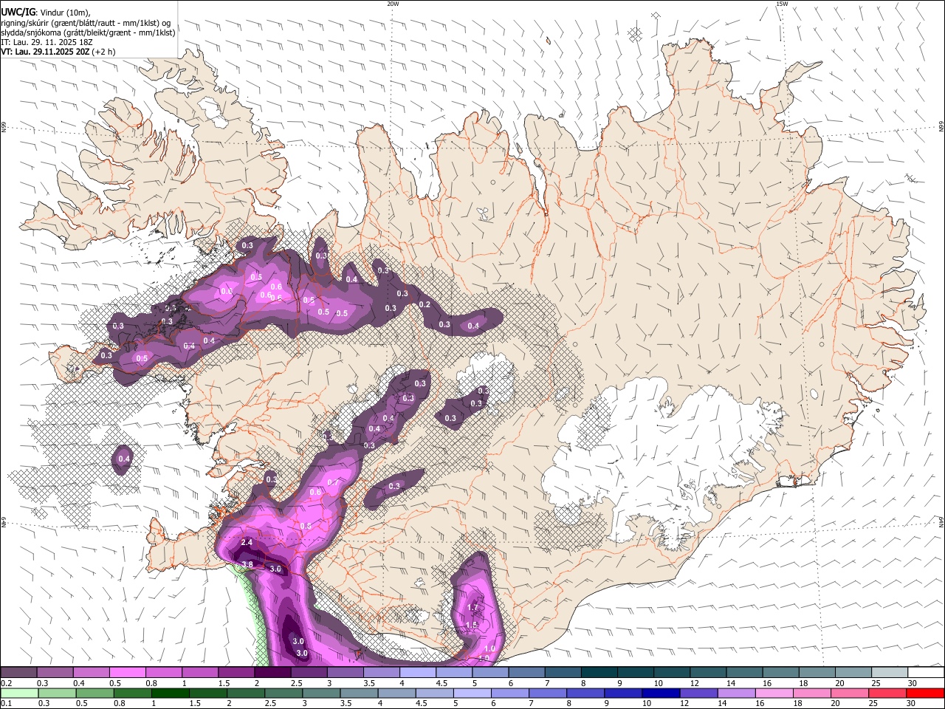The width and height of the screenshot is (945, 709).
Task: Click the '20W' longitude label
Action: pyautogui.click(x=393, y=4)
